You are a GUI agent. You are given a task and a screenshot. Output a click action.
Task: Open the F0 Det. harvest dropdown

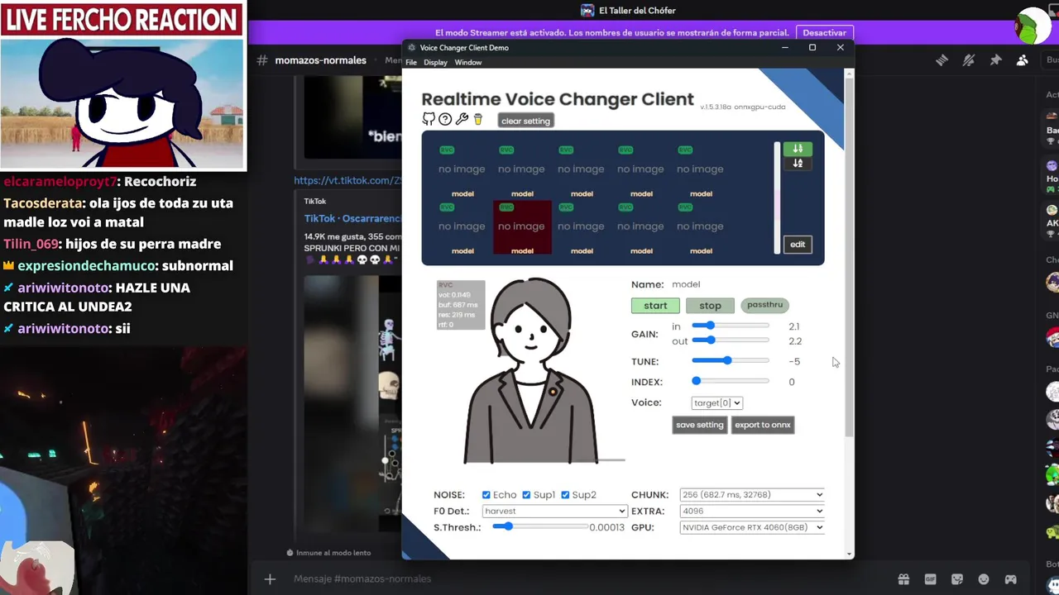coord(554,511)
